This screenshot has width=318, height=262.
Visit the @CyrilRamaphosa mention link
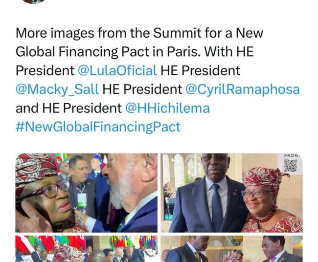coord(243,89)
